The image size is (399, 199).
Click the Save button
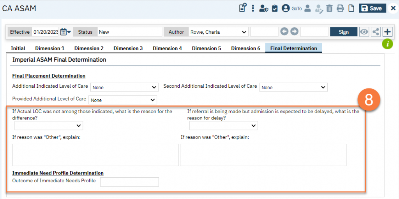372,8
